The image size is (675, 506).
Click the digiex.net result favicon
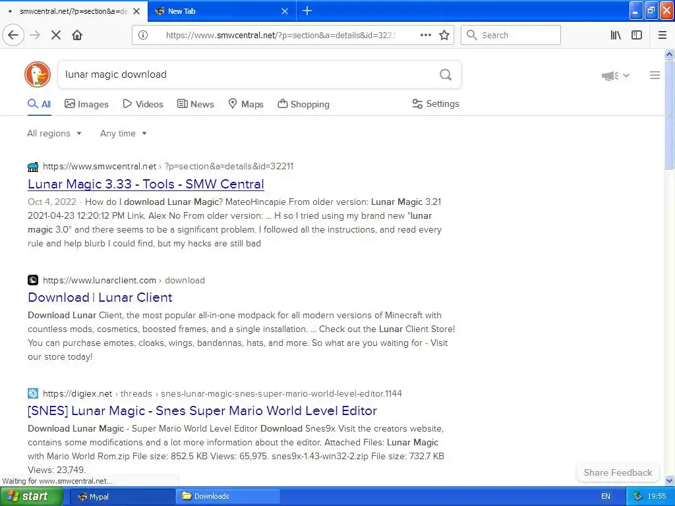tap(33, 393)
